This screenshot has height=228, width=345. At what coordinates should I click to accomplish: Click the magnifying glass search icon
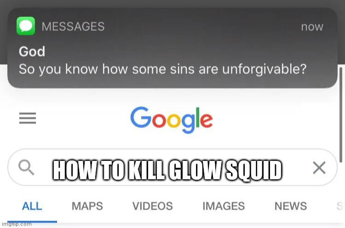click(26, 167)
